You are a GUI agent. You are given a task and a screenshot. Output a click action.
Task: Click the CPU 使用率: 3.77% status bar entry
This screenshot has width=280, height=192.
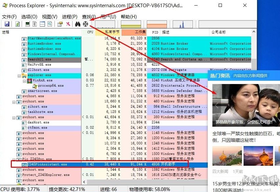20,189
